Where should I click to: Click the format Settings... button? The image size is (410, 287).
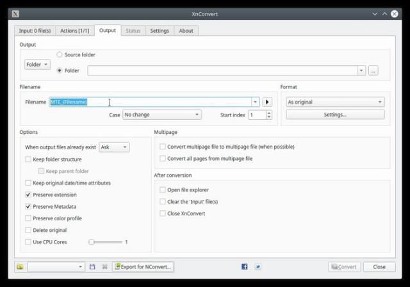pyautogui.click(x=334, y=115)
